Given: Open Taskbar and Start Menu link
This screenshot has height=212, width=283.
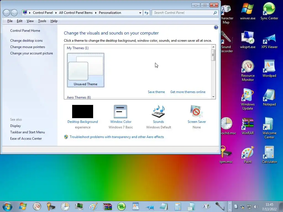Looking at the screenshot, I should pos(27,132).
